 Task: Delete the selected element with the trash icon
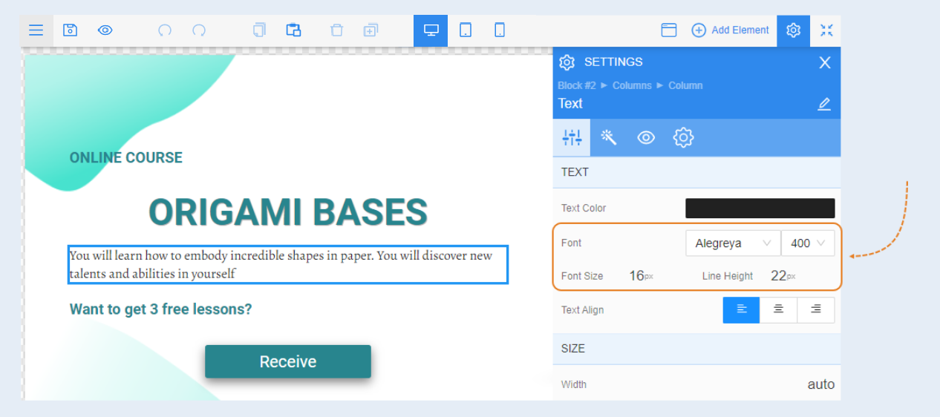336,30
